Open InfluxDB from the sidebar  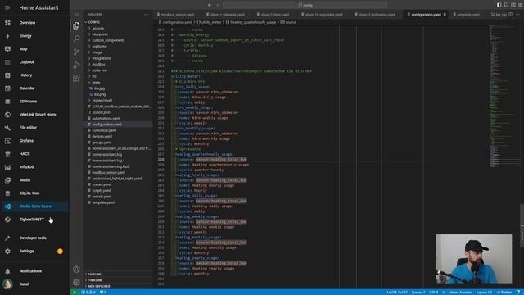click(x=34, y=167)
